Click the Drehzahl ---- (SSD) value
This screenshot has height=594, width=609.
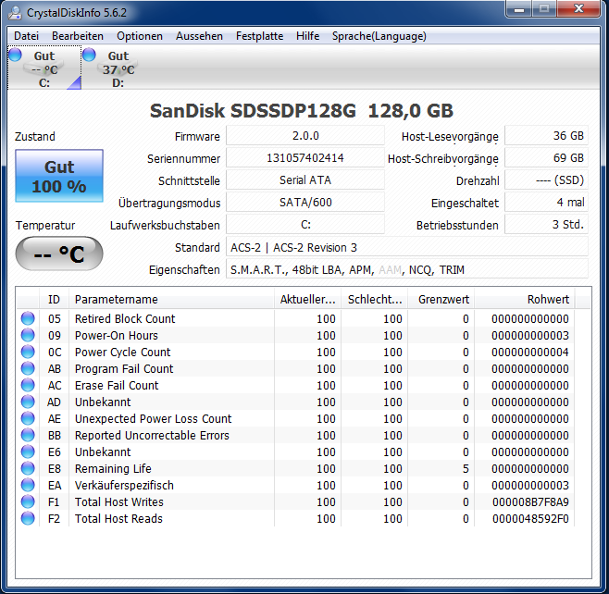546,180
